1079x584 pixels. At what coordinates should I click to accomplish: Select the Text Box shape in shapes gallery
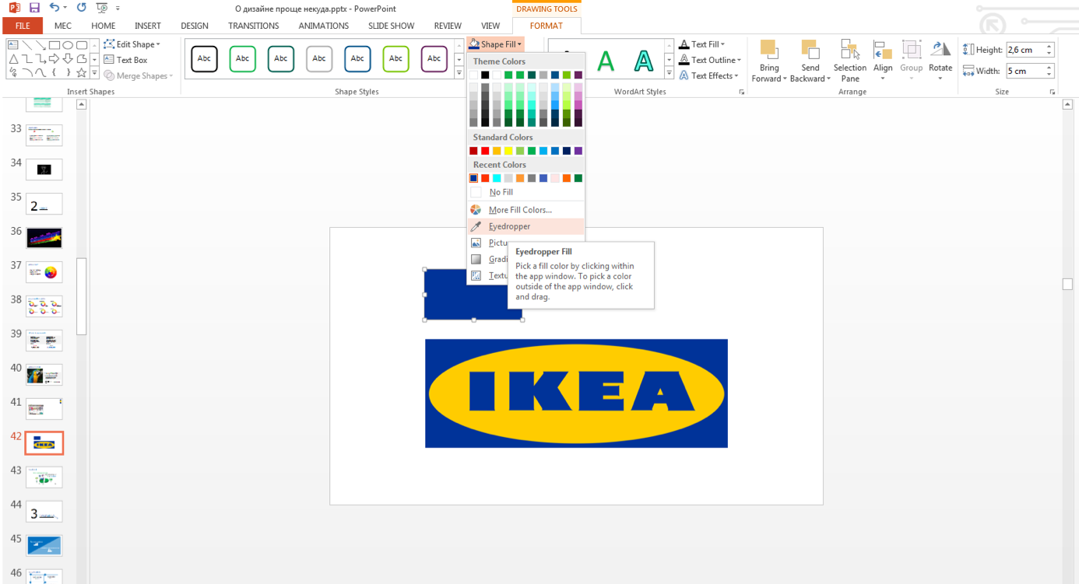click(12, 45)
